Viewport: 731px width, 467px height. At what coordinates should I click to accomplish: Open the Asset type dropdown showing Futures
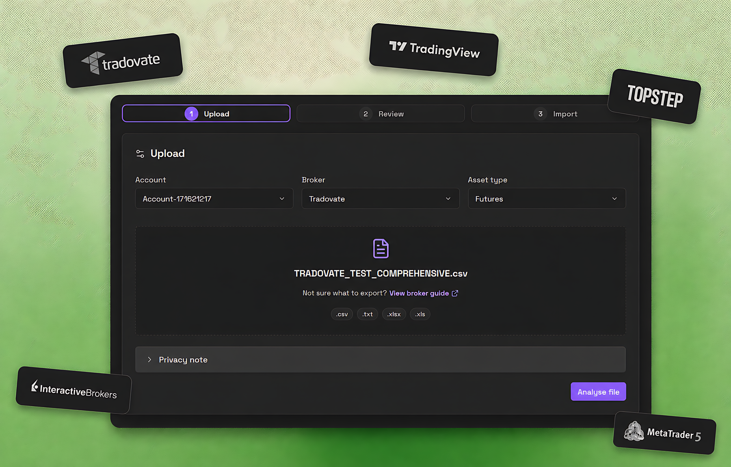(547, 199)
